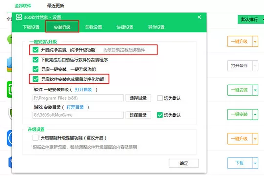Screen dimensions: 264x176
Task: Enable 开启智能升级提醒功能 checkbox
Action: tap(35, 138)
